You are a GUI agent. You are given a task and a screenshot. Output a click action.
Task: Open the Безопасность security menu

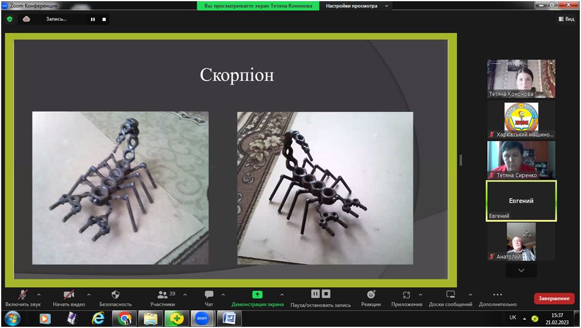pos(116,298)
